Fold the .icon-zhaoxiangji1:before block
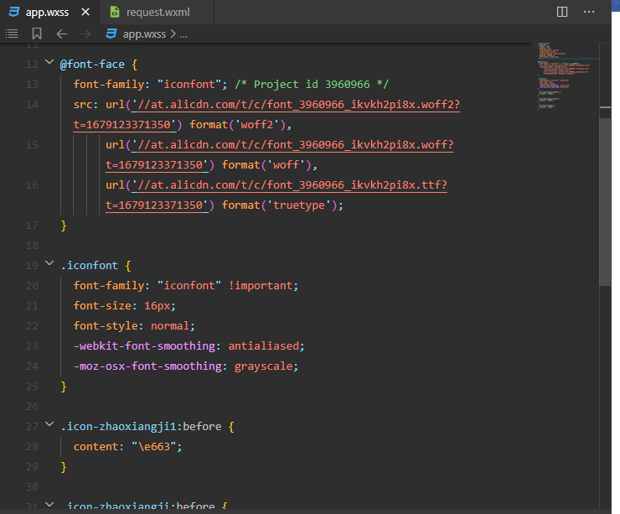 point(49,427)
